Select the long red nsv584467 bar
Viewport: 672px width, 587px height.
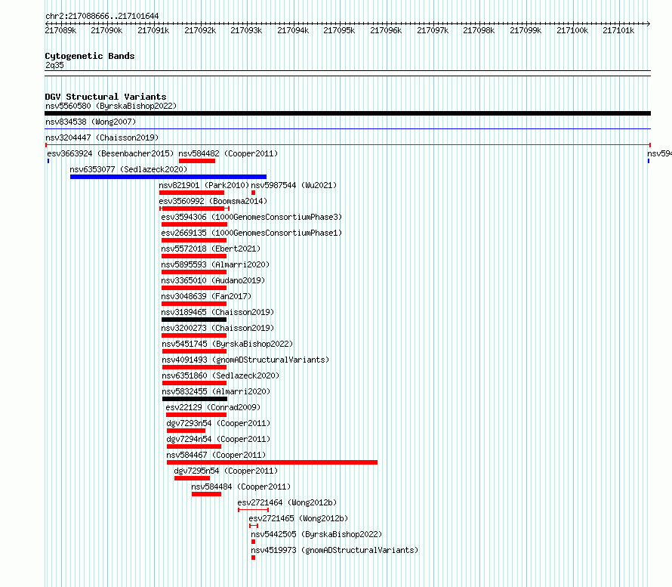(272, 462)
